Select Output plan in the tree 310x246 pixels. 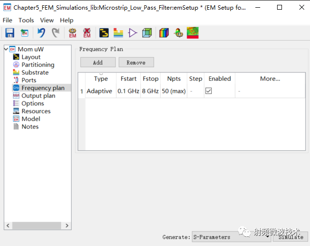38,96
